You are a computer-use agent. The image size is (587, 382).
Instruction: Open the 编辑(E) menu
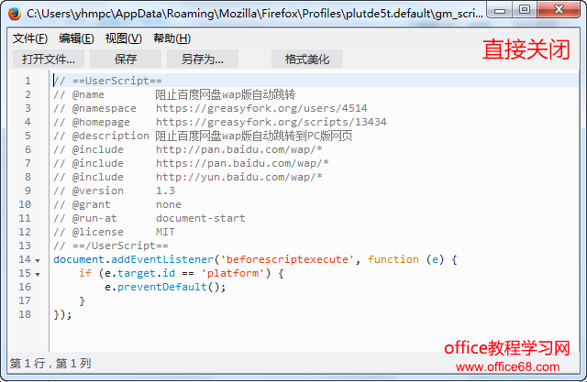pyautogui.click(x=76, y=38)
